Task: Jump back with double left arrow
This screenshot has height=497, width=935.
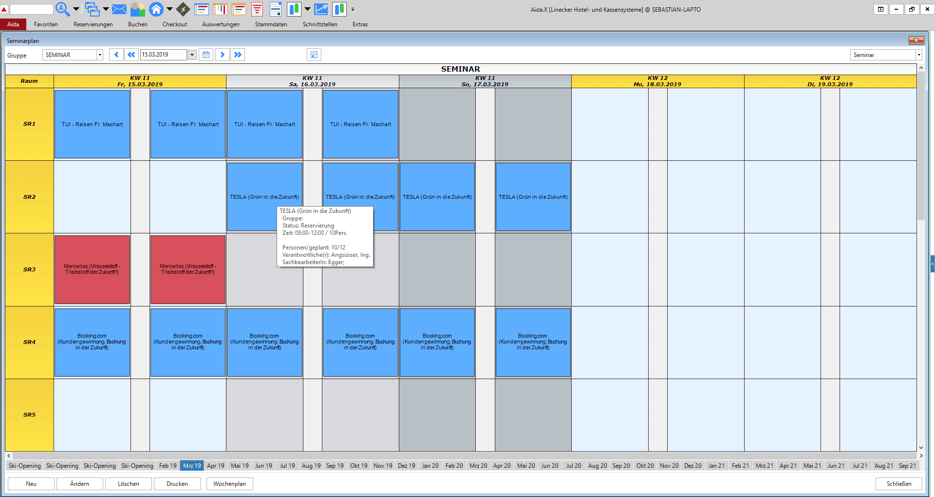Action: point(131,55)
